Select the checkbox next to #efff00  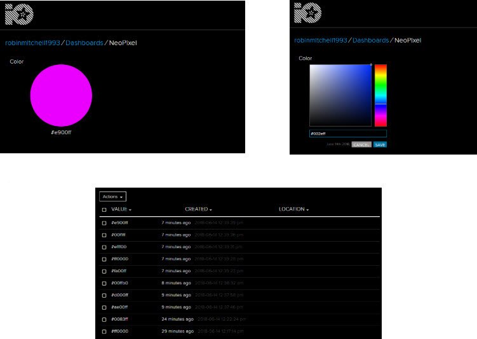point(104,247)
